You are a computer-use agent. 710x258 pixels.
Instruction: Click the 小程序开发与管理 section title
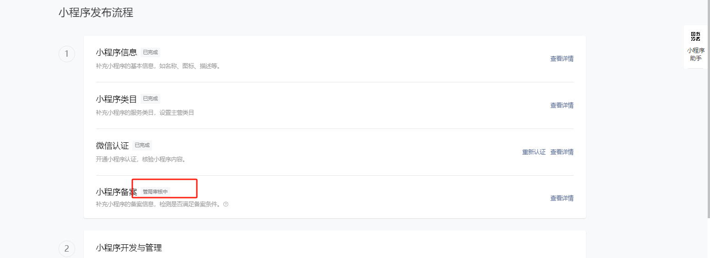click(129, 248)
